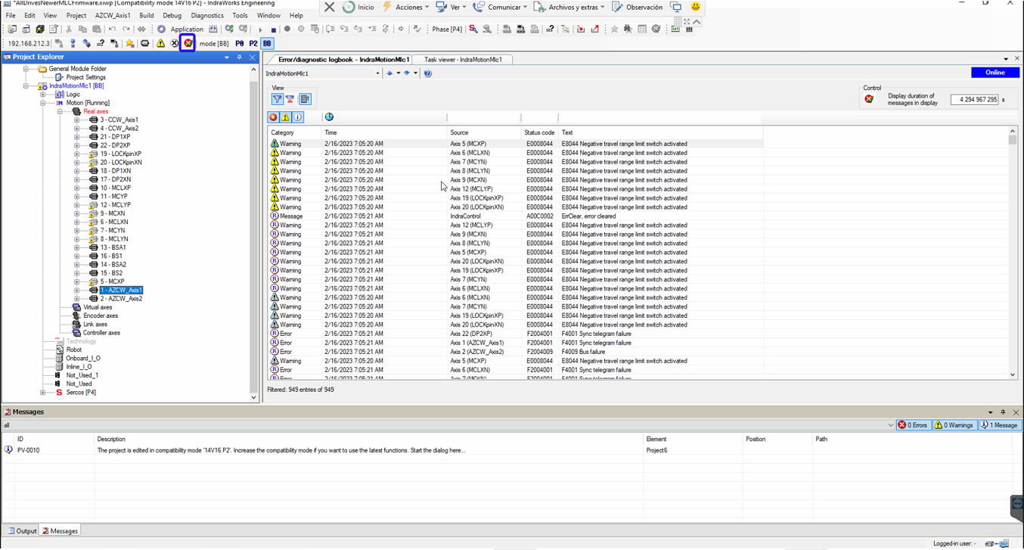The image size is (1024, 550).
Task: Open the IndraMotionMlc1 device dropdown
Action: (377, 73)
